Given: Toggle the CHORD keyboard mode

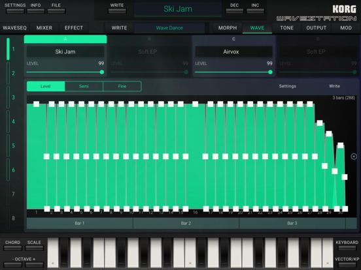Looking at the screenshot, I should tap(12, 245).
